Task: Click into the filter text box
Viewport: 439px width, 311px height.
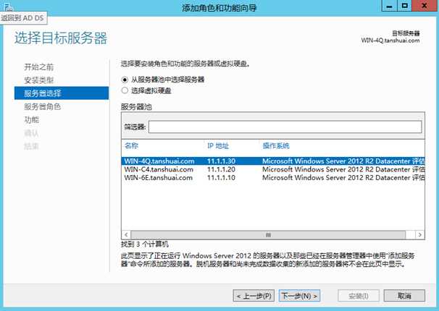Action: [x=285, y=127]
